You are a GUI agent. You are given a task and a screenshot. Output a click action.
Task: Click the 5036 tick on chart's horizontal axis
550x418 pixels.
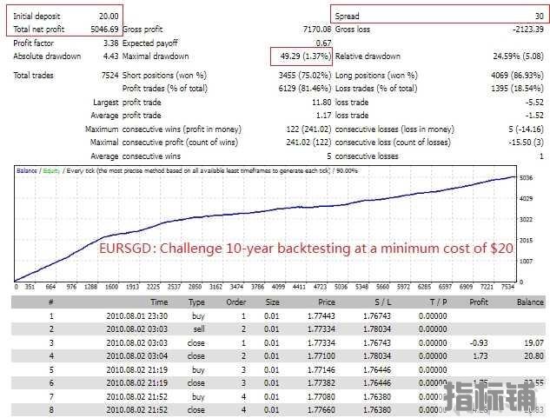(341, 287)
